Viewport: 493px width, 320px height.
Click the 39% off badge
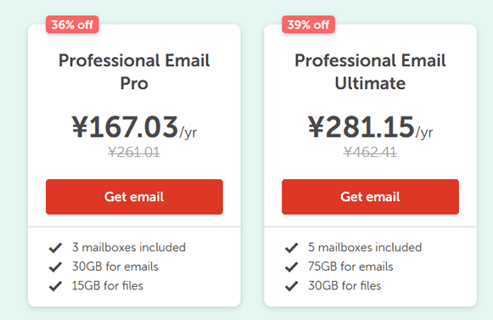click(308, 25)
